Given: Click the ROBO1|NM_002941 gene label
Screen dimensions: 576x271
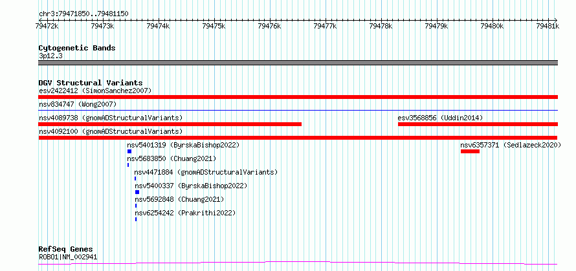Looking at the screenshot, I should pyautogui.click(x=68, y=257).
